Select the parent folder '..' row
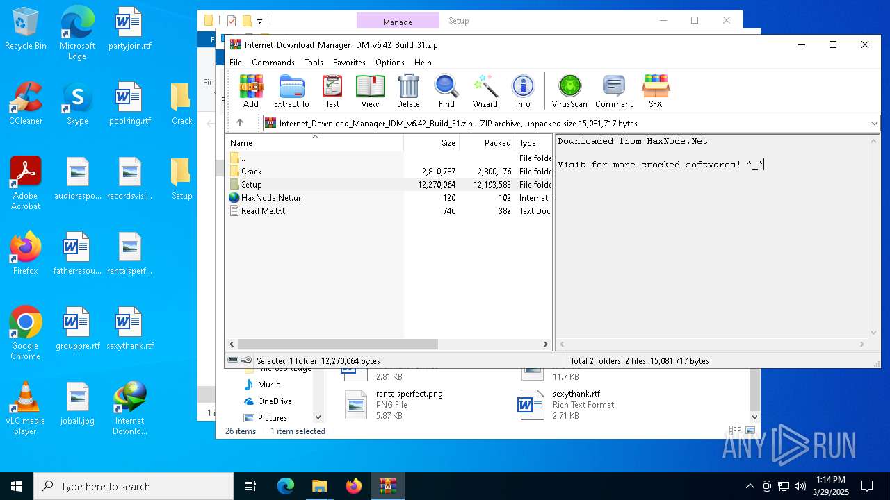This screenshot has width=890, height=500. click(389, 158)
